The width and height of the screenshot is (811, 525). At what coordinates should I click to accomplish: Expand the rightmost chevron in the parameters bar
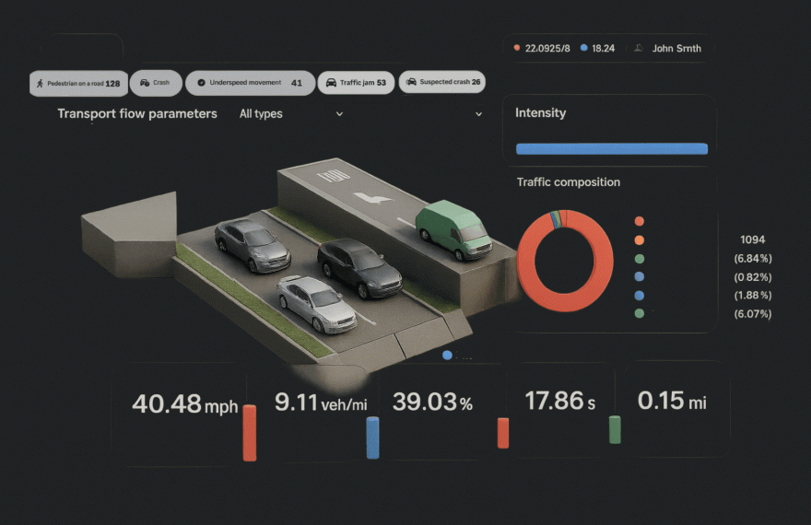click(478, 114)
